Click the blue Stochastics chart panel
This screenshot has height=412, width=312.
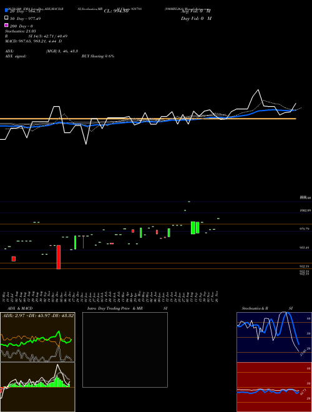click(x=274, y=337)
